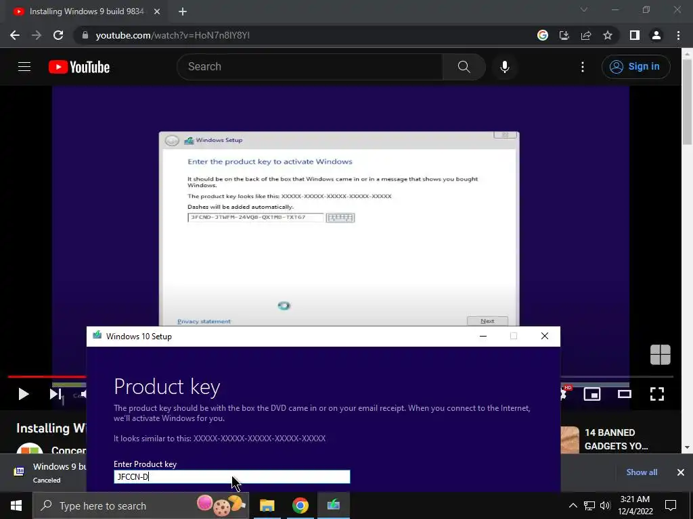Open File Explorer from the taskbar
693x519 pixels.
click(x=267, y=505)
